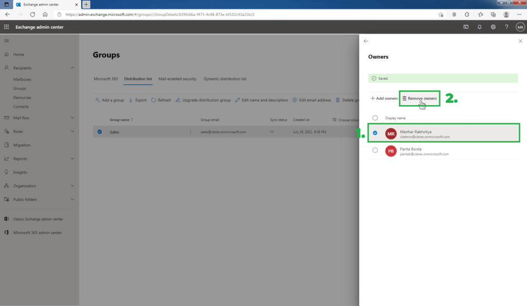Open Choose columns option
Viewport: 527px width, 306px height.
(x=346, y=120)
